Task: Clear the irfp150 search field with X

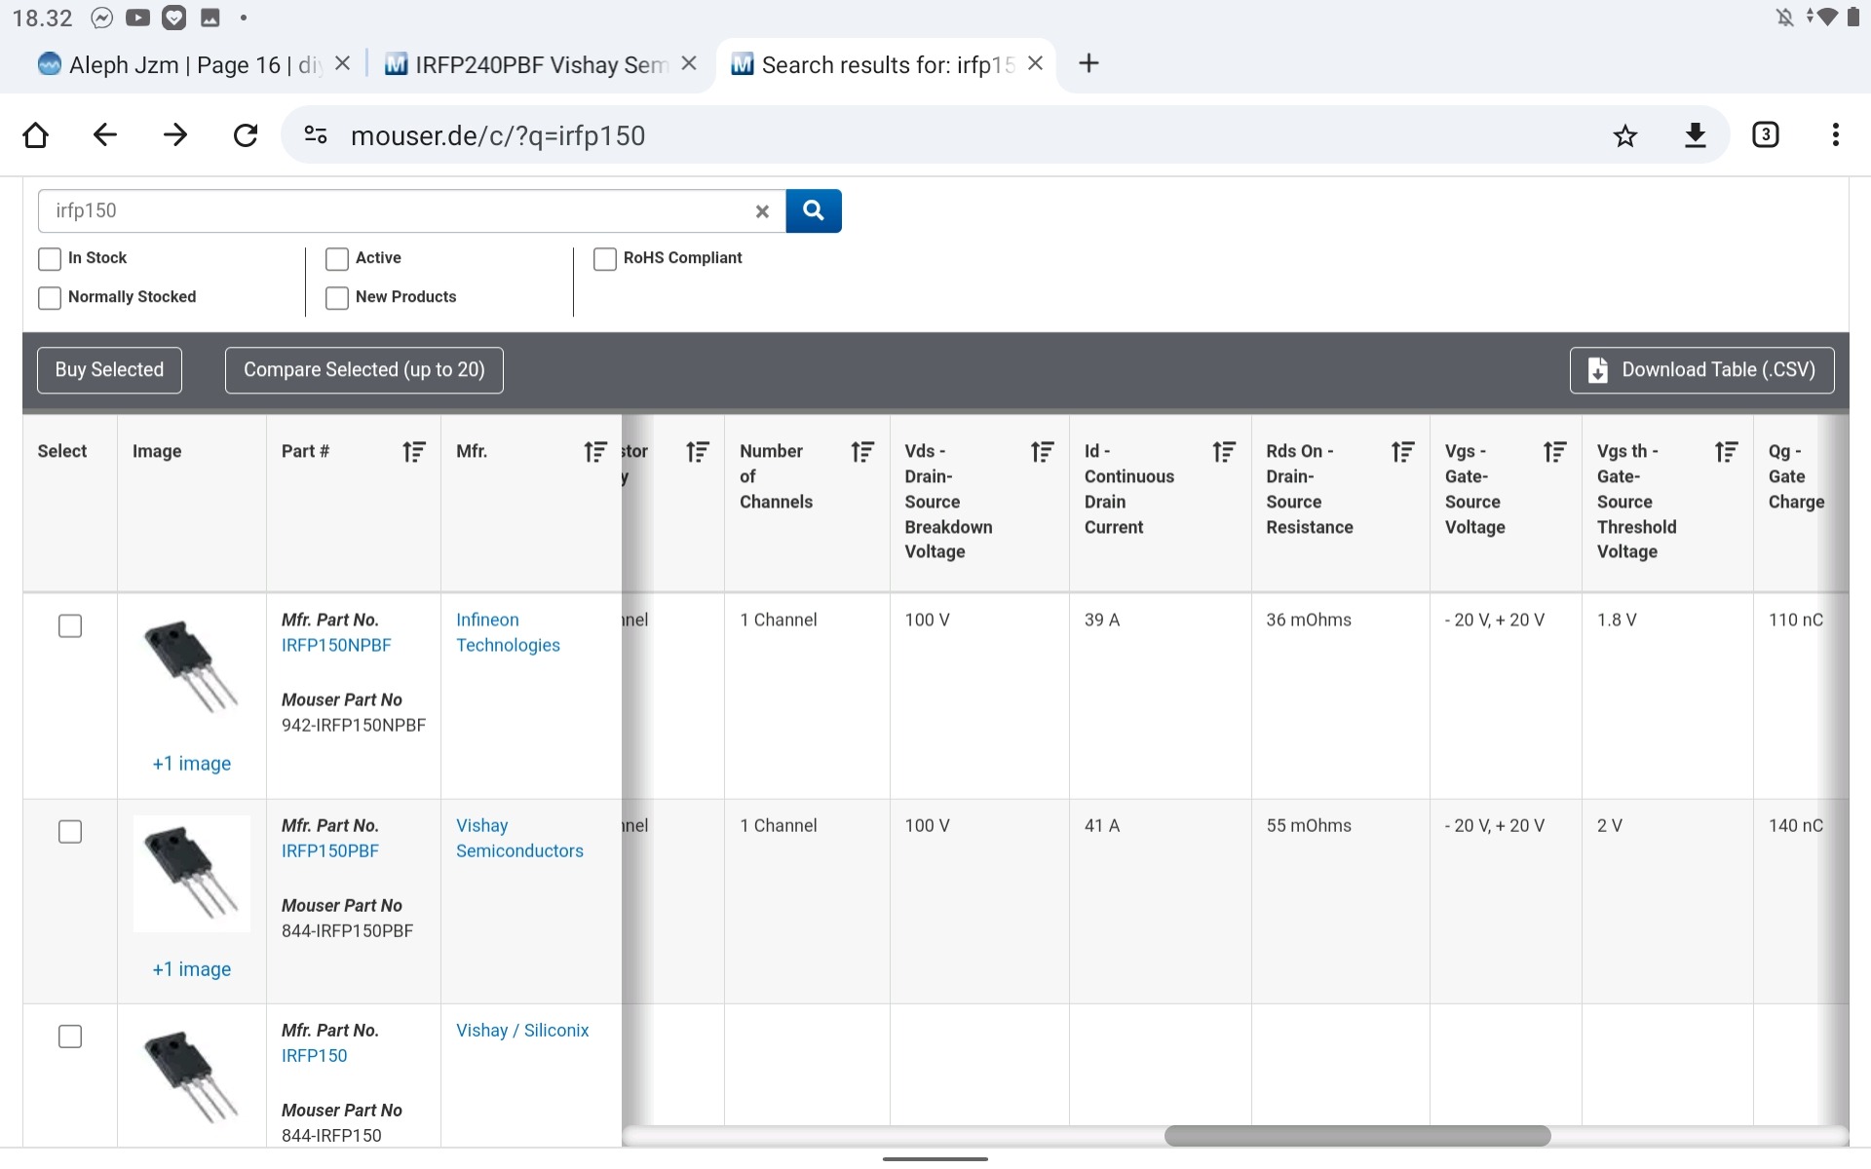Action: click(763, 211)
